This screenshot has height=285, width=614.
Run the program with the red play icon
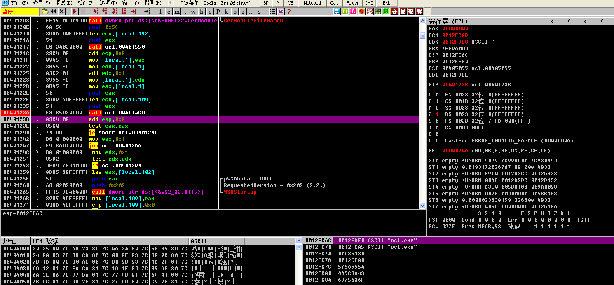(75, 11)
